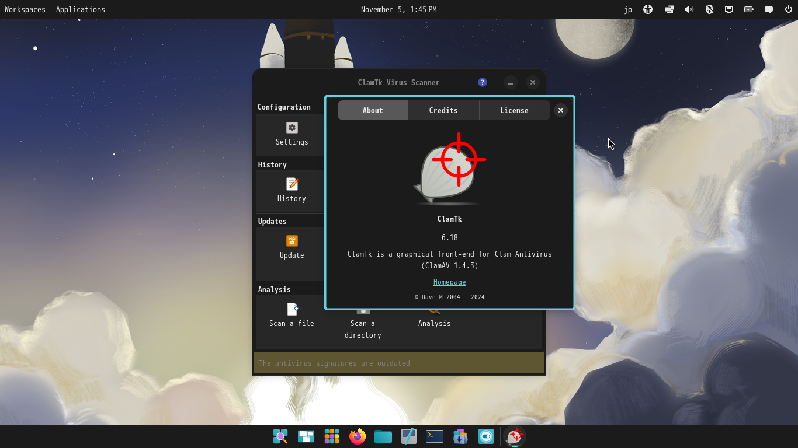This screenshot has height=448, width=798.
Task: Open the sound volume tray icon
Action: coord(689,9)
